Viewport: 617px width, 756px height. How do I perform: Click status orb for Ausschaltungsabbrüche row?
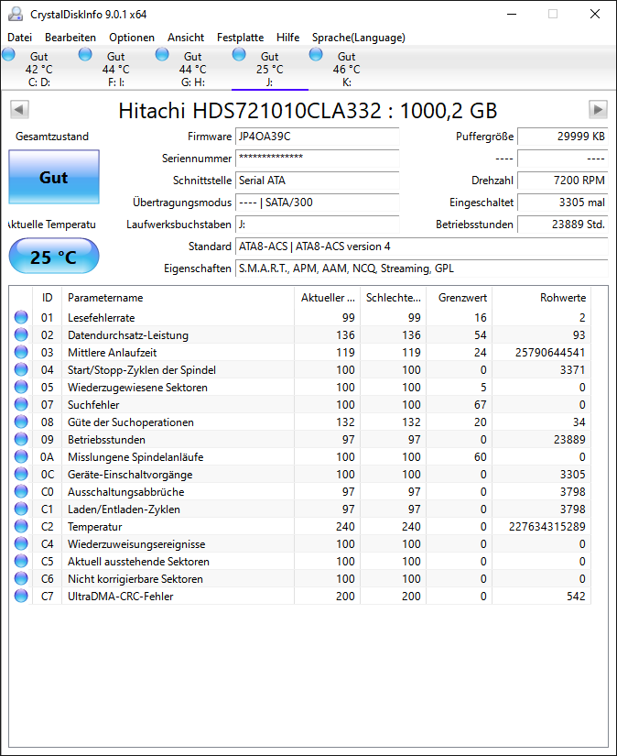(21, 491)
